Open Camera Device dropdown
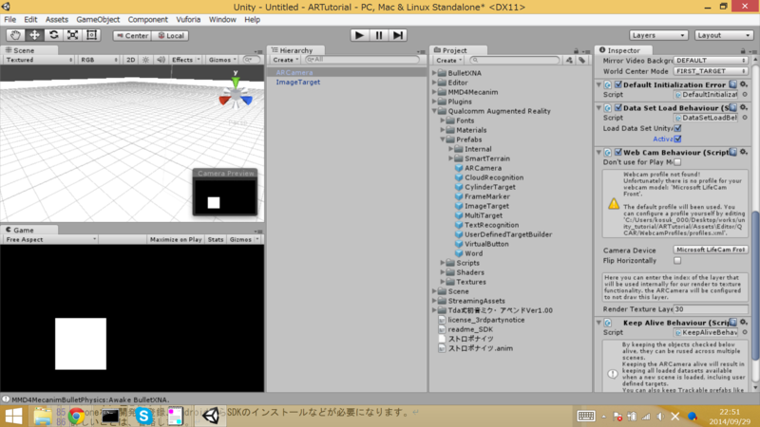This screenshot has height=427, width=760. point(711,250)
